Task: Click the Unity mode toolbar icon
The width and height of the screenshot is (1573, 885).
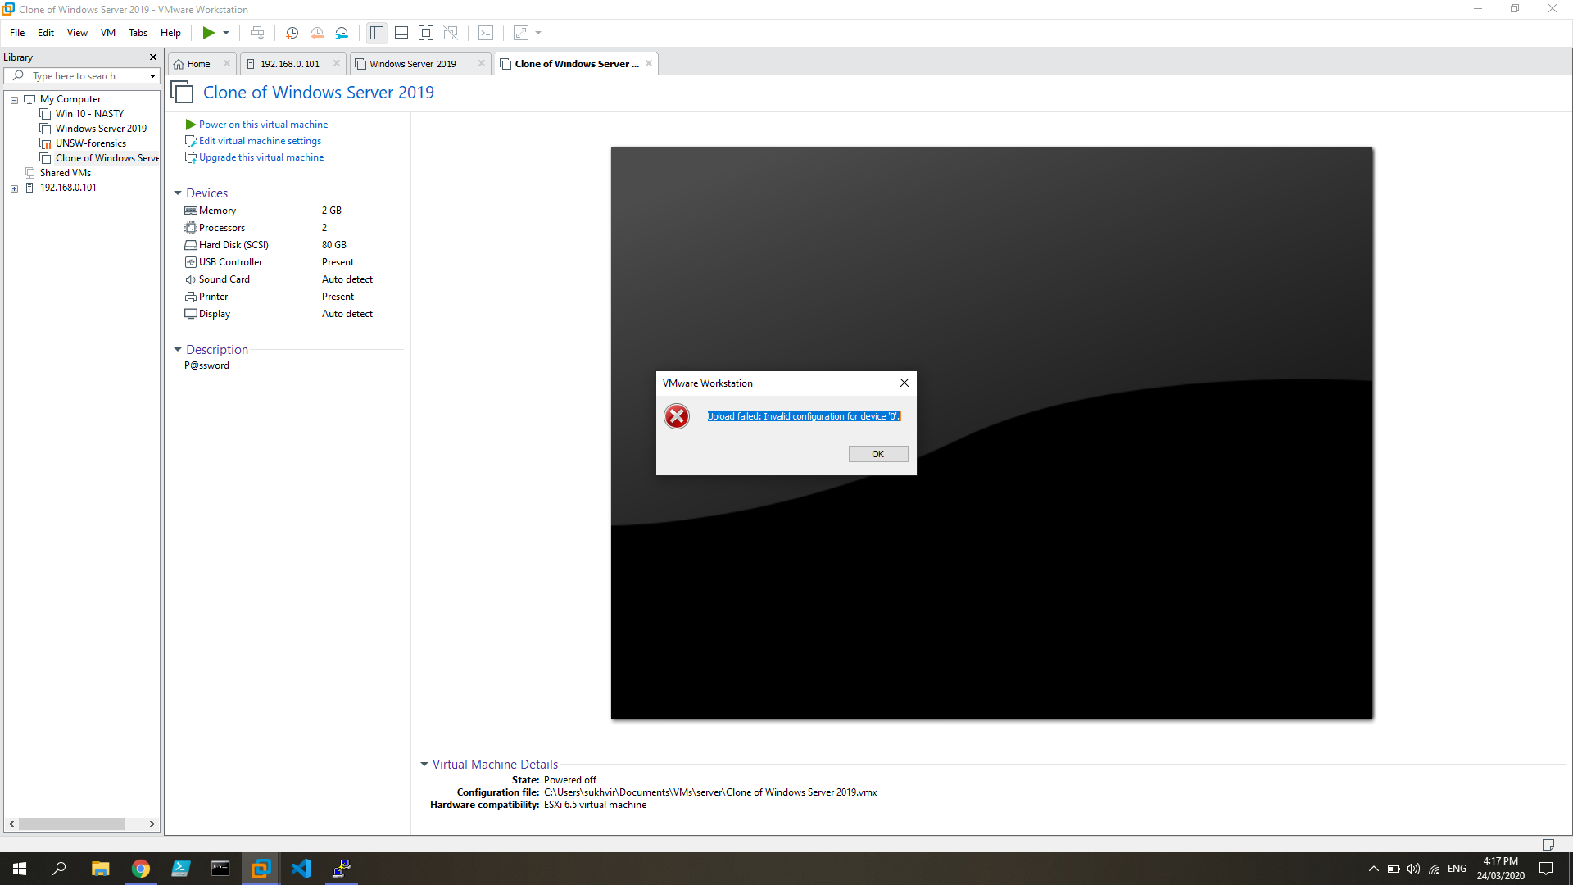Action: [451, 33]
